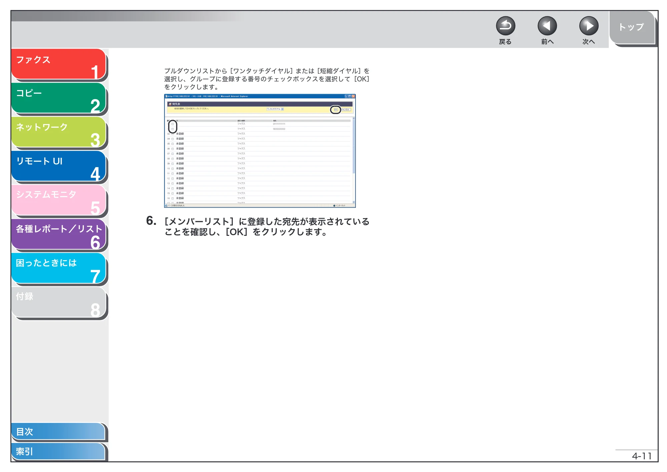Image resolution: width=667 pixels, height=472 pixels.
Task: Click the screenshot's vertical scrollbar
Action: [x=354, y=160]
